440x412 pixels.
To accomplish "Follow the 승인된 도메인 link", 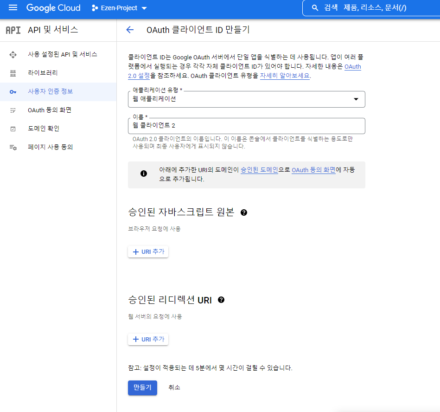I will coord(259,170).
